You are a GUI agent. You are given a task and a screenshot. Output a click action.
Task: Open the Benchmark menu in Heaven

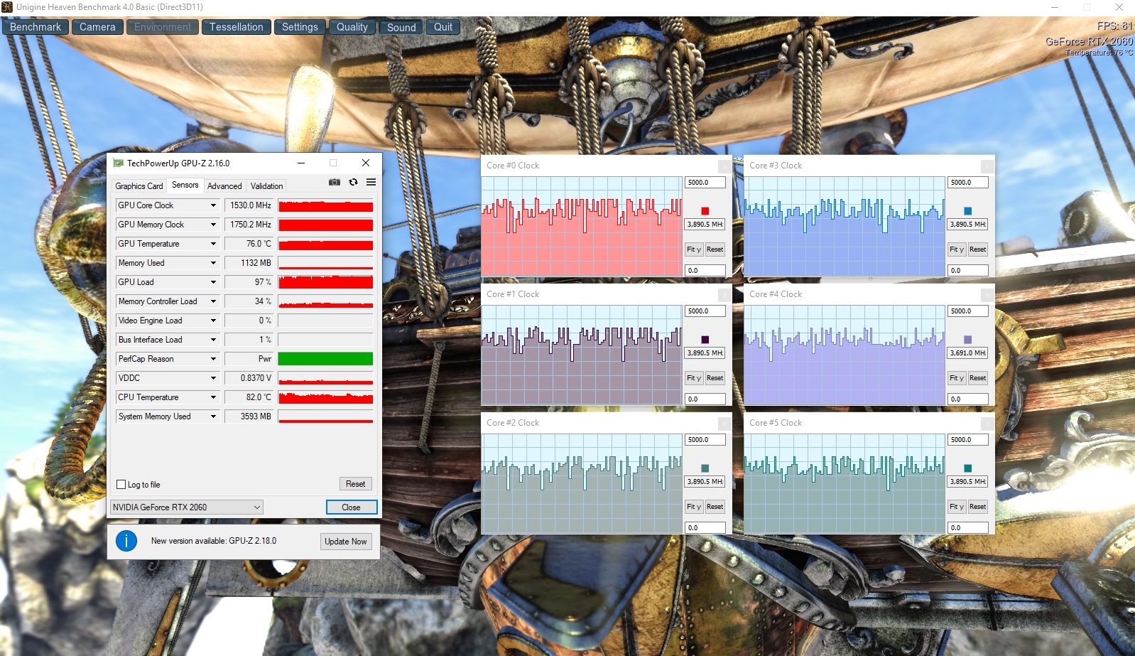(x=36, y=27)
